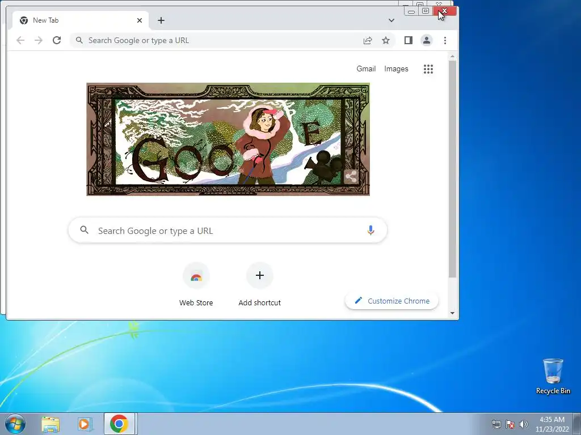Screen dimensions: 581x435
Task: Minimize the Chrome window
Action: [411, 11]
